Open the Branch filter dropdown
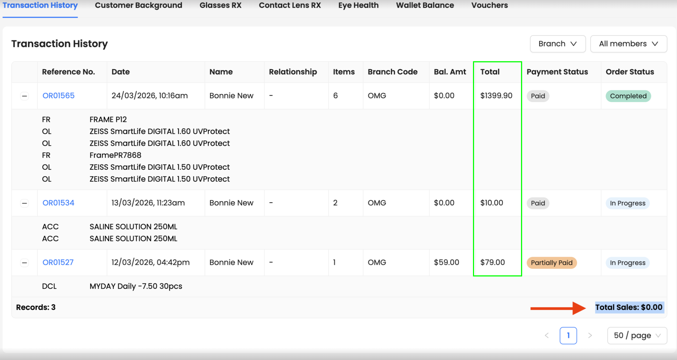Image resolution: width=677 pixels, height=360 pixels. click(558, 44)
